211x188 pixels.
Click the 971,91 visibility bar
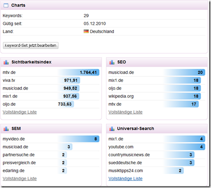pos(69,80)
